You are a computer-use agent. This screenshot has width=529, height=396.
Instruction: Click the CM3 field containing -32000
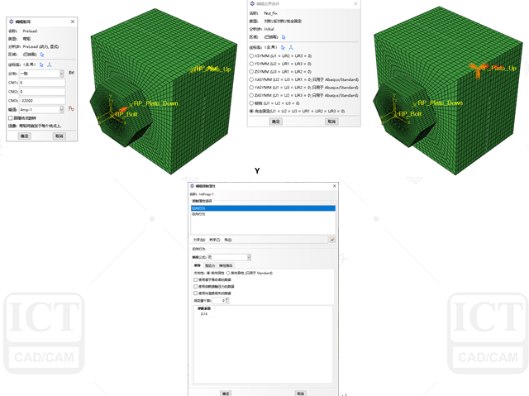43,100
